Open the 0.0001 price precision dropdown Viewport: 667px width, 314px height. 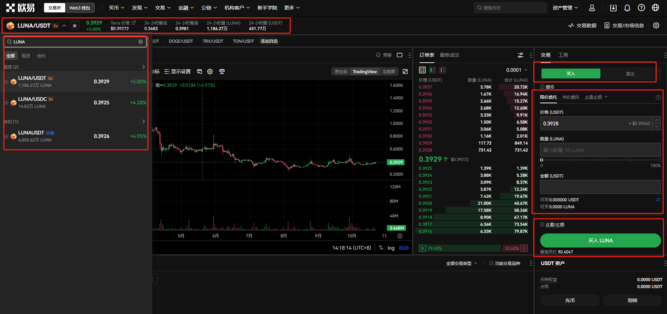point(517,70)
